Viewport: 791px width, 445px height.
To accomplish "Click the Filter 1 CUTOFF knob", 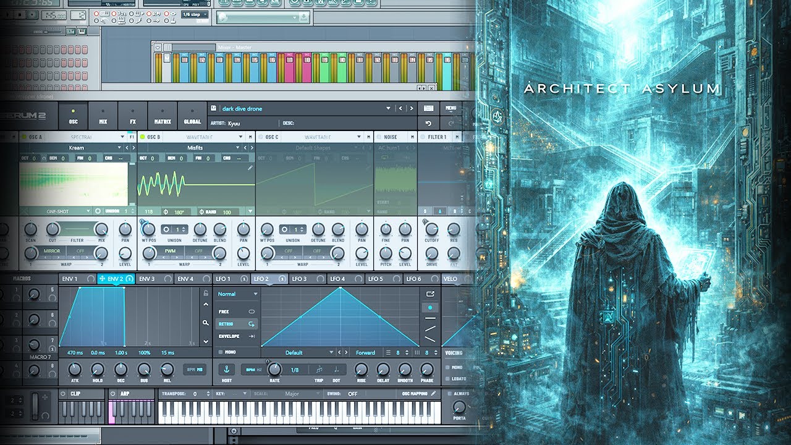I will [432, 229].
